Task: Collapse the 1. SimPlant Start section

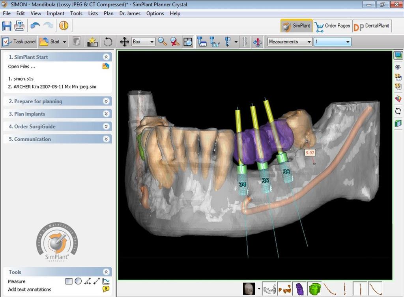Action: pos(106,57)
